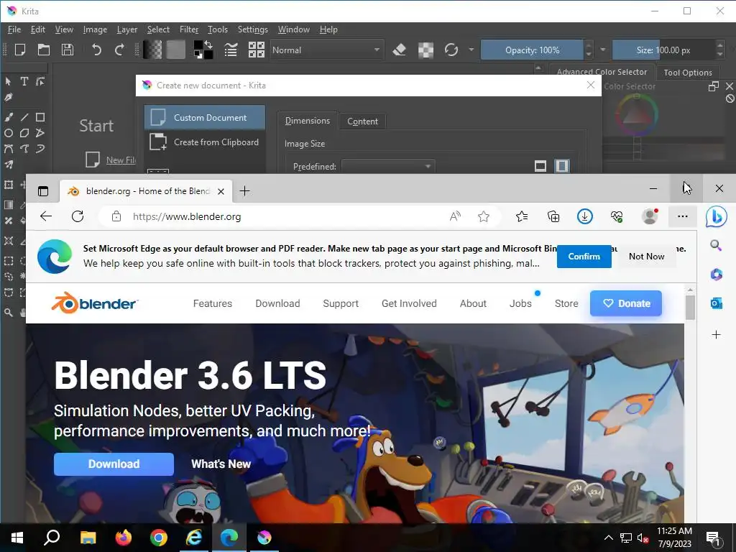Decrease brush size with the stepper down arrow

tap(720, 55)
